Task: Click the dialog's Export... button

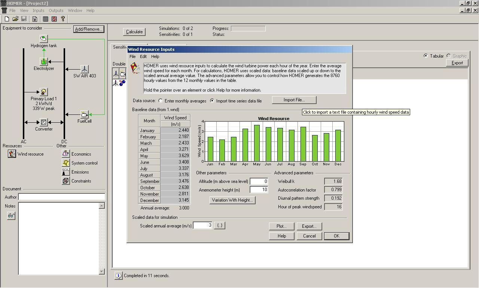Action: point(309,226)
